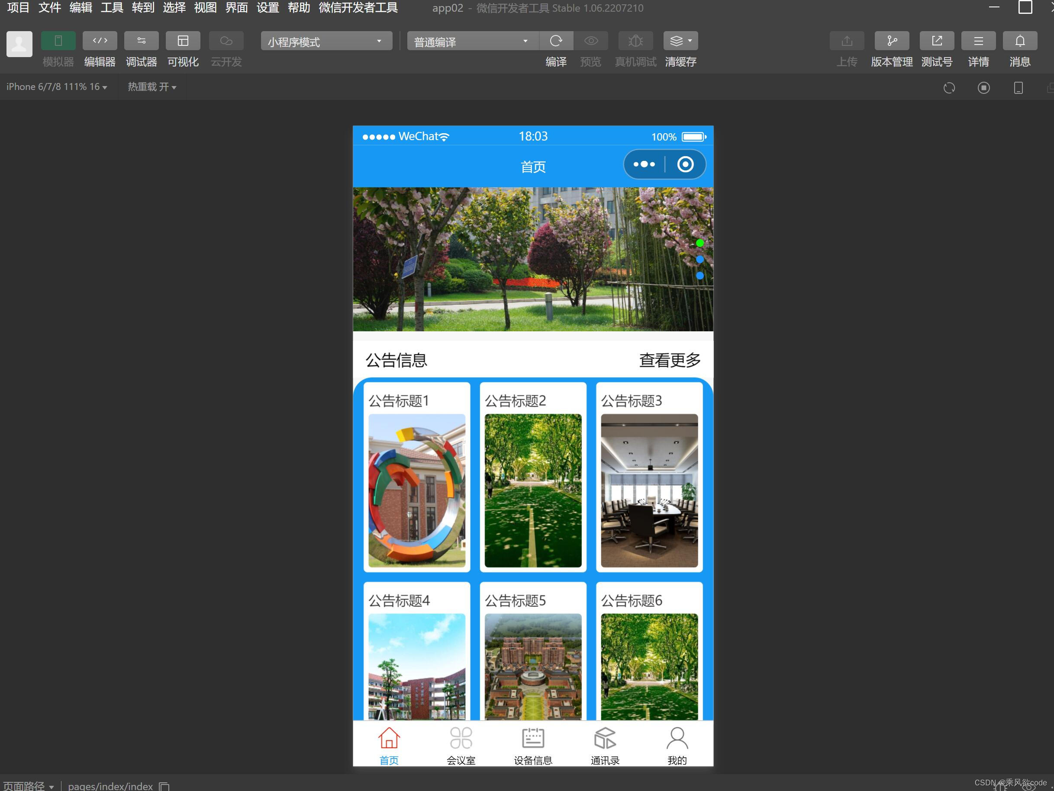This screenshot has height=791, width=1054.
Task: Open the 普通编译 compile mode dropdown
Action: [x=471, y=41]
